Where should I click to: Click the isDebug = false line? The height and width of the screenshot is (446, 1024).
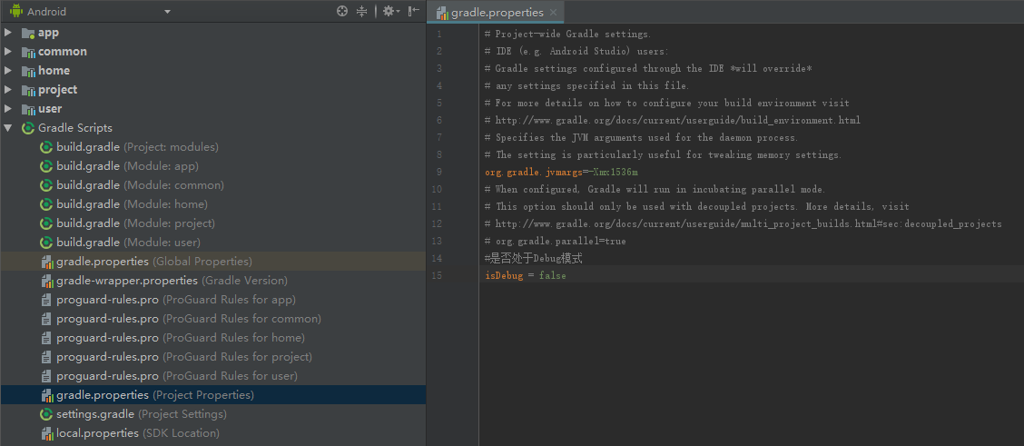(x=526, y=275)
